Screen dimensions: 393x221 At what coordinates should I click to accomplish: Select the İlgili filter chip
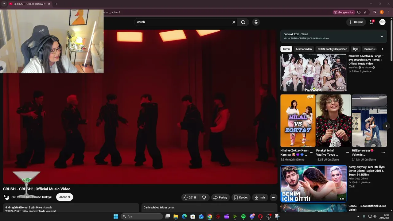click(x=356, y=49)
